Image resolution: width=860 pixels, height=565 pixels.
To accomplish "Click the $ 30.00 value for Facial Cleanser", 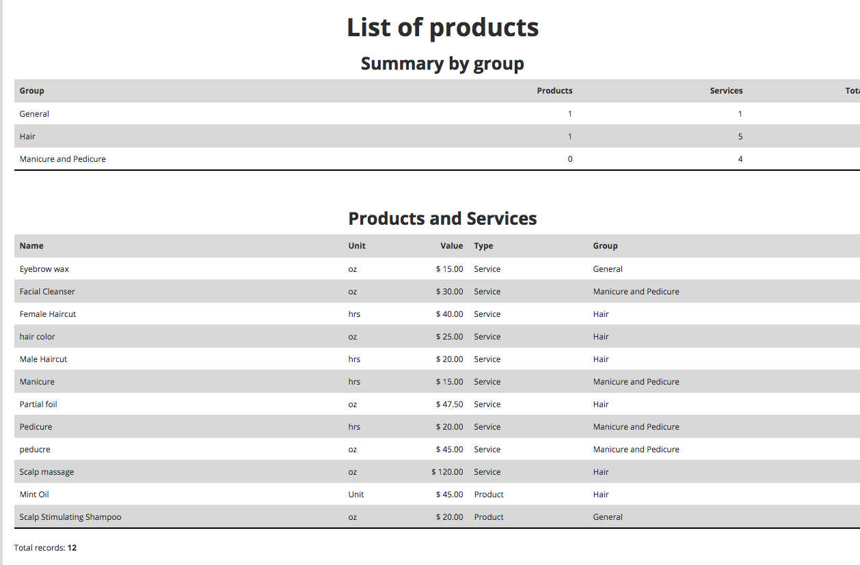I will tap(450, 292).
